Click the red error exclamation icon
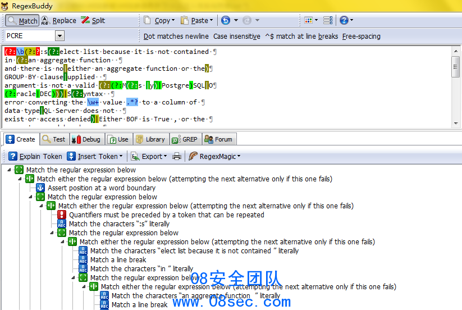 coord(62,215)
